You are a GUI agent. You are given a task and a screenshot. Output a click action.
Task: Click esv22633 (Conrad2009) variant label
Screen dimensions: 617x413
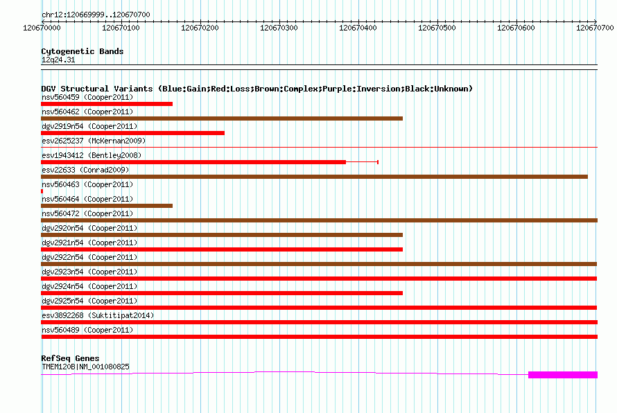click(x=85, y=170)
